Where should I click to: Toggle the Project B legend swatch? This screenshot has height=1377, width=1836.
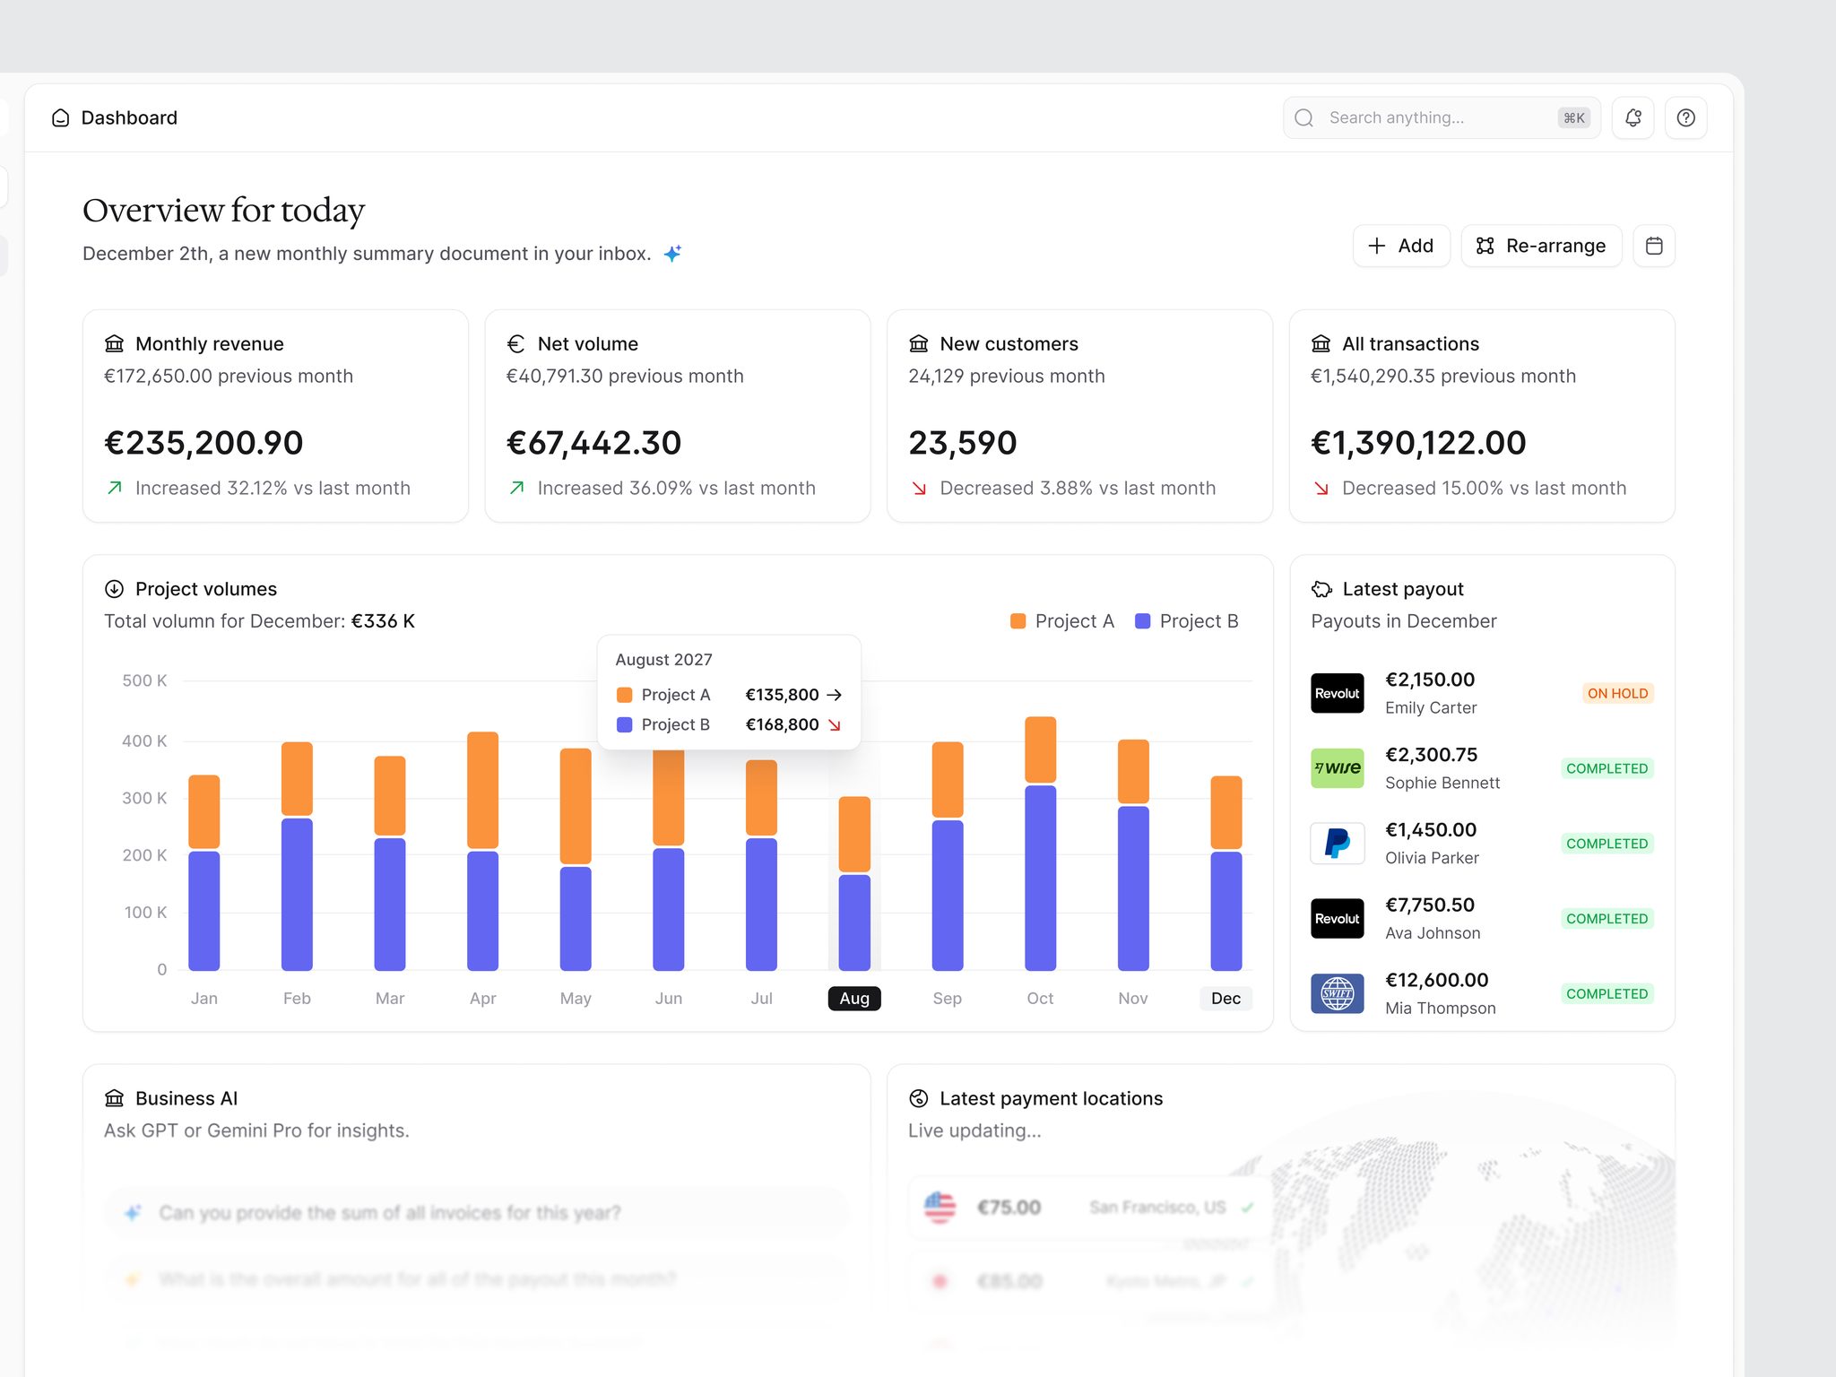pos(1142,621)
